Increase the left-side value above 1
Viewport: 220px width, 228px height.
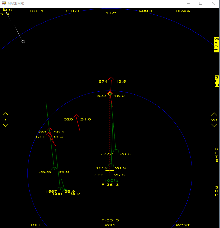[5, 114]
